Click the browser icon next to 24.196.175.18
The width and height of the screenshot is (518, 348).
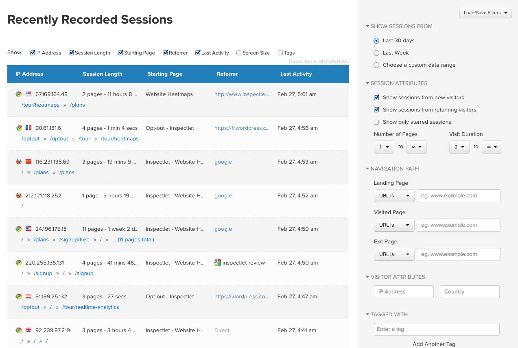coord(19,229)
